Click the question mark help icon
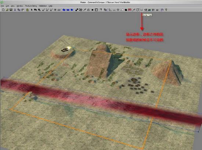This screenshot has width=202, height=150. coord(166,10)
